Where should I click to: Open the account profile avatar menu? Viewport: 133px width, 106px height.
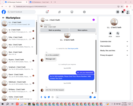[x=128, y=12]
